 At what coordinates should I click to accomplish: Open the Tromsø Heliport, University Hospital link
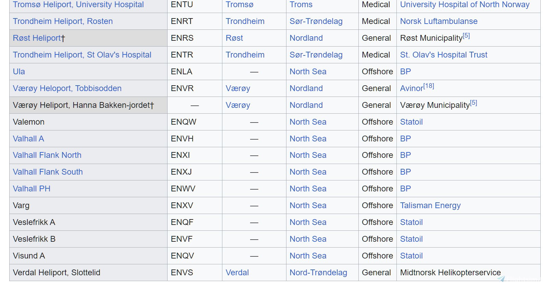[78, 5]
